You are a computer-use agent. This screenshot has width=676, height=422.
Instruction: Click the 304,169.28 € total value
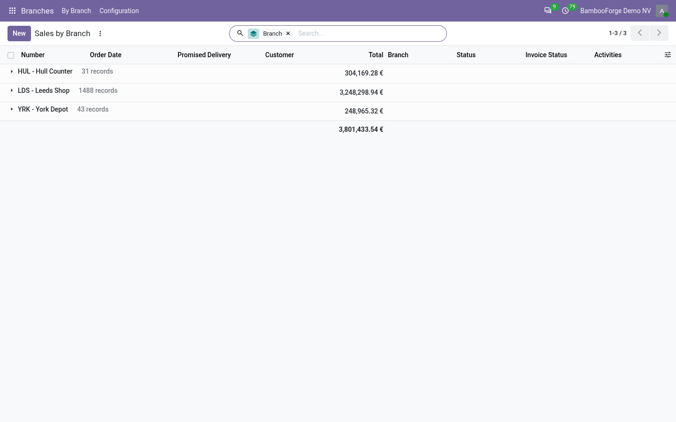pyautogui.click(x=364, y=73)
